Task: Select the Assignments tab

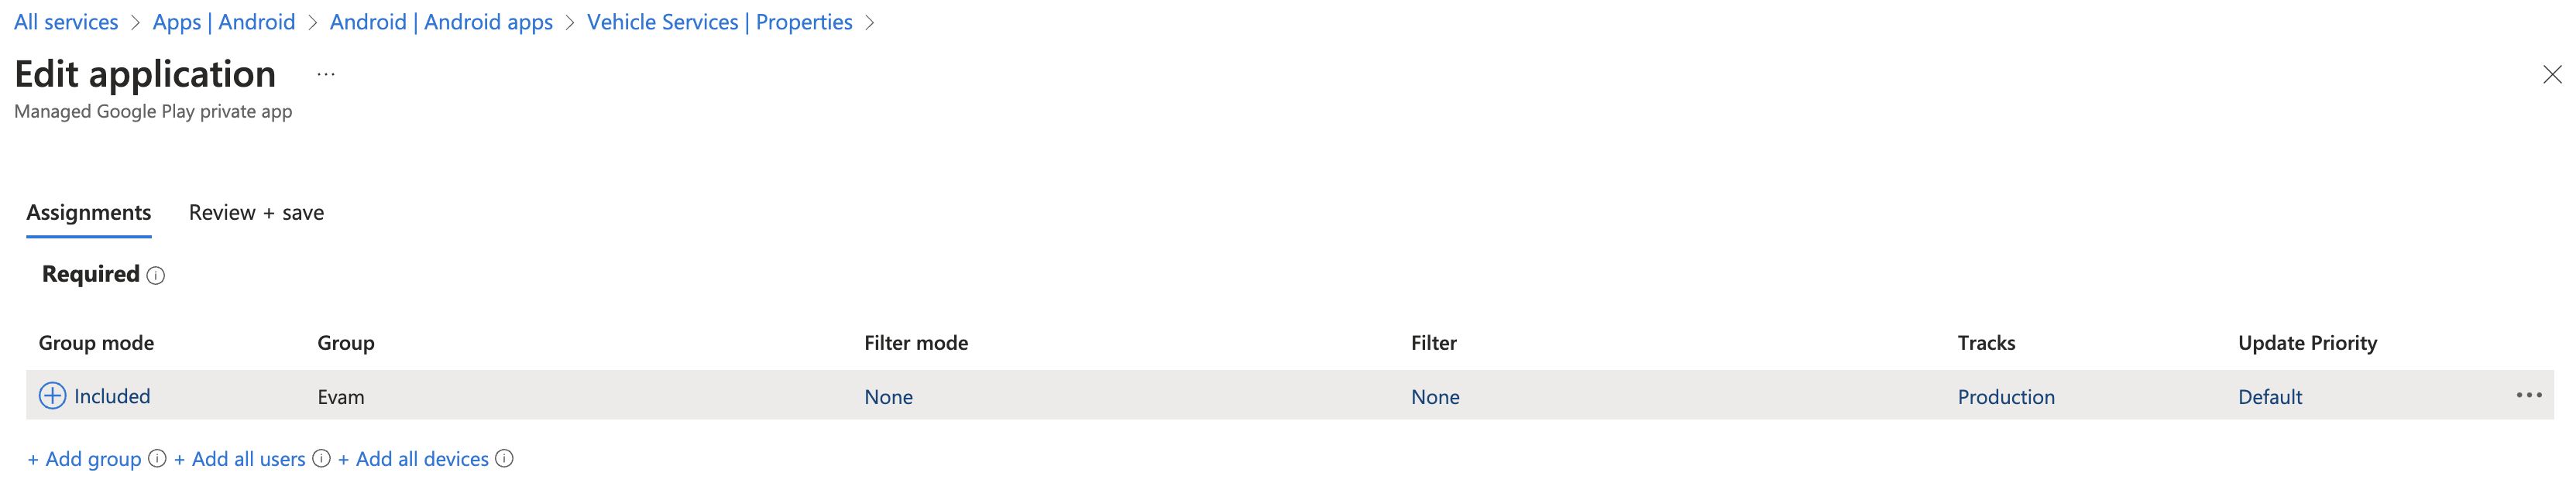Action: coord(89,212)
